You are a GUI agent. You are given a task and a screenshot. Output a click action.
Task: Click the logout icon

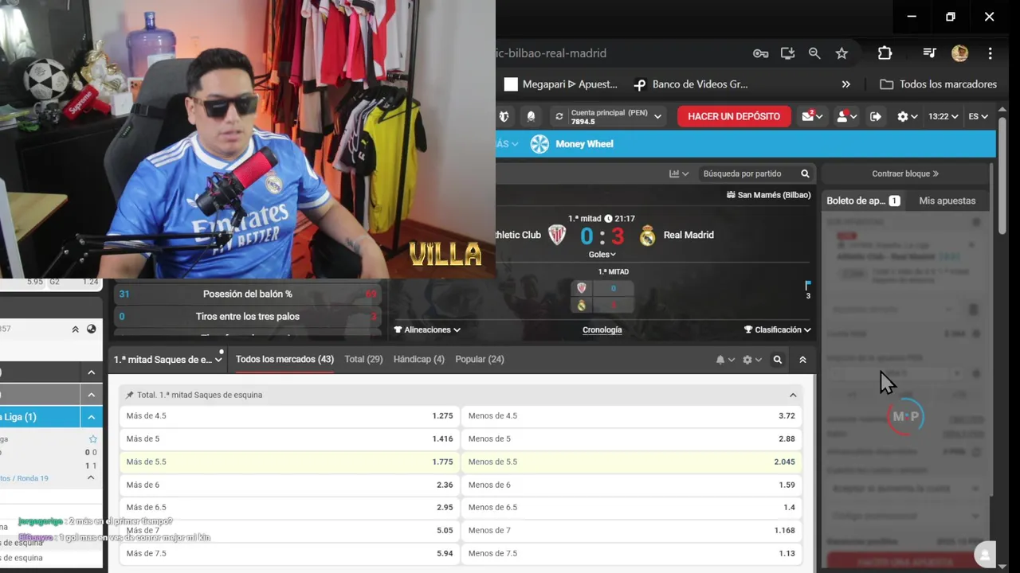[x=875, y=116]
